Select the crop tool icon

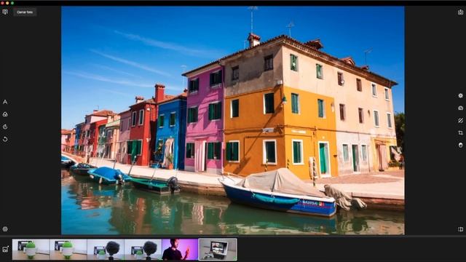(x=460, y=132)
